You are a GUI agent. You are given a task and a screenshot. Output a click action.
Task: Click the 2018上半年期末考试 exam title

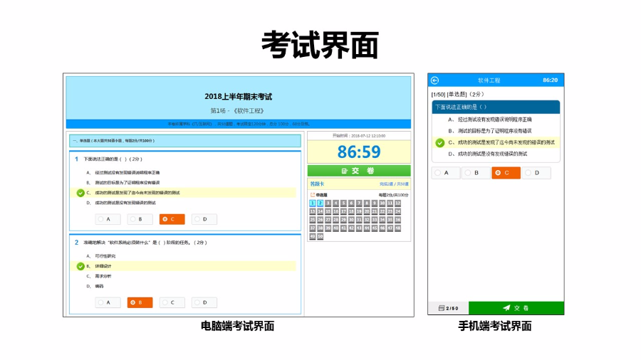(239, 97)
